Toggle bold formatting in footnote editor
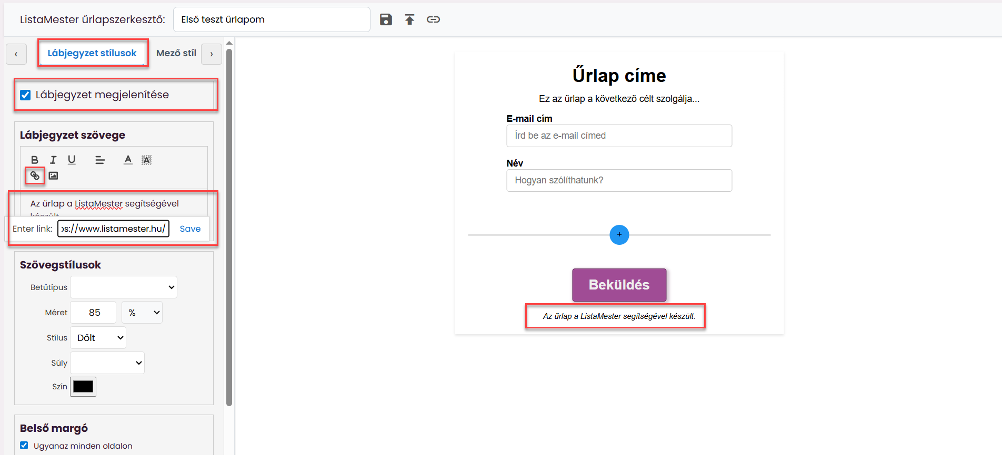This screenshot has width=1002, height=455. click(x=35, y=160)
